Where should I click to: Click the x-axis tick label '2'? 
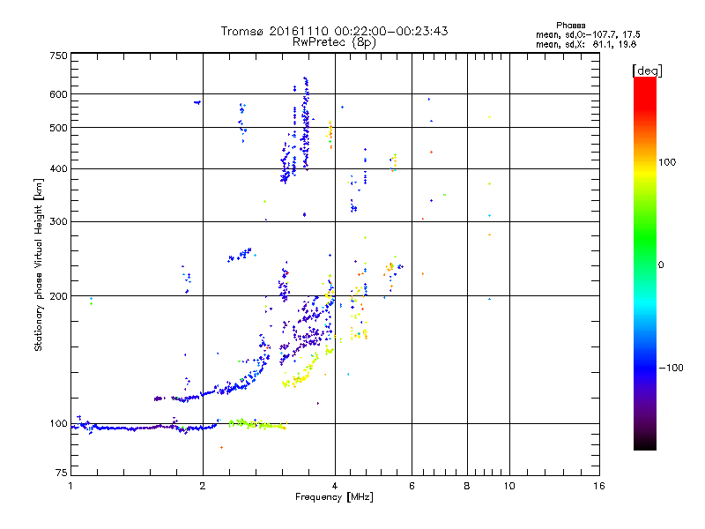203,486
